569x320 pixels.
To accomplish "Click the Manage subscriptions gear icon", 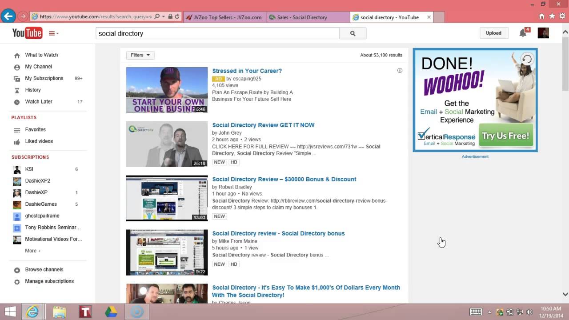I will (17, 282).
